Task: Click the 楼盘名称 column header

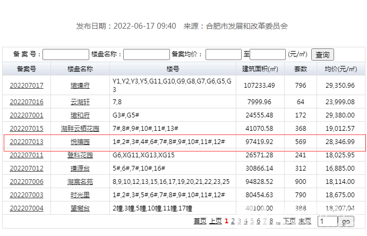Action: [80, 69]
